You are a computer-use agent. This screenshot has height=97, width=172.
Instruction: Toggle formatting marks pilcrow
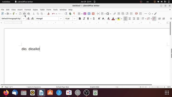pyautogui.click(x=74, y=14)
